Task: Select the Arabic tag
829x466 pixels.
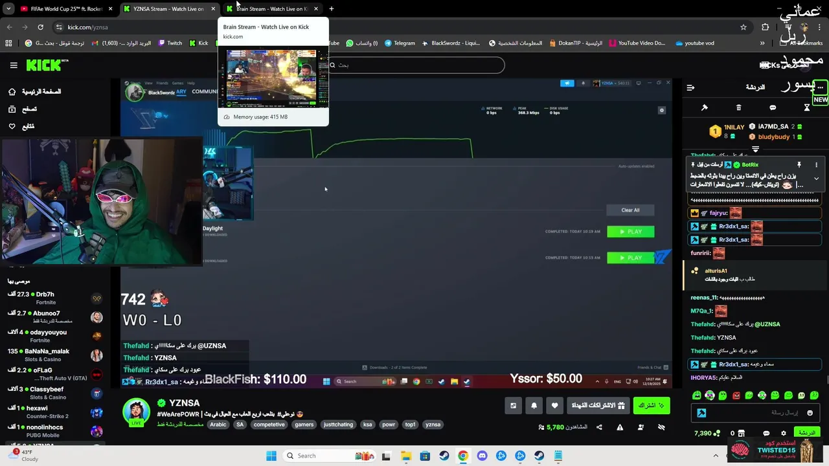Action: (x=218, y=425)
